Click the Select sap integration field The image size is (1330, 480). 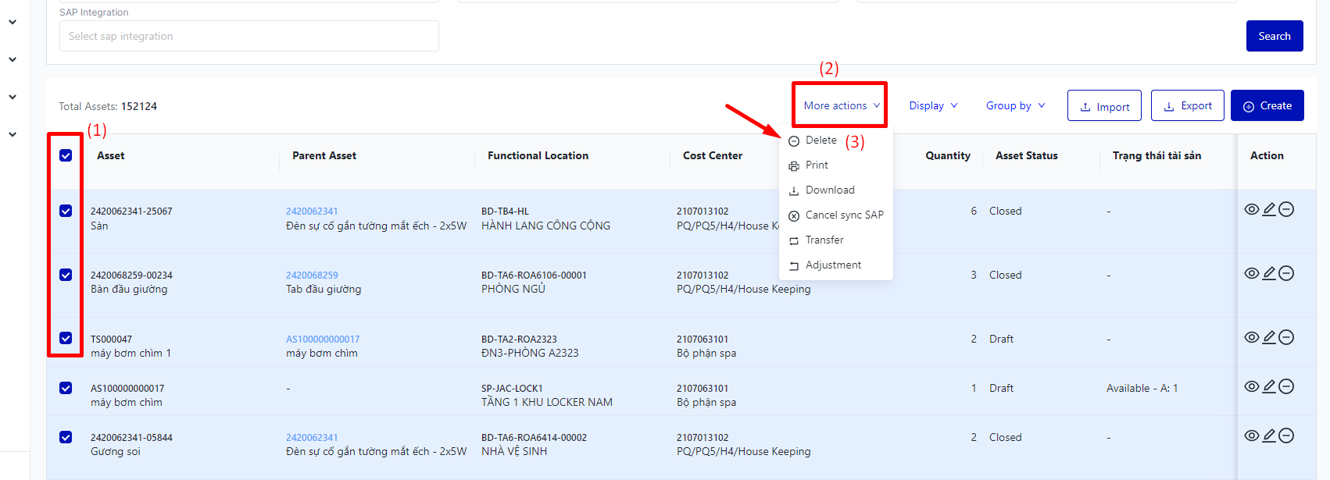pyautogui.click(x=248, y=36)
